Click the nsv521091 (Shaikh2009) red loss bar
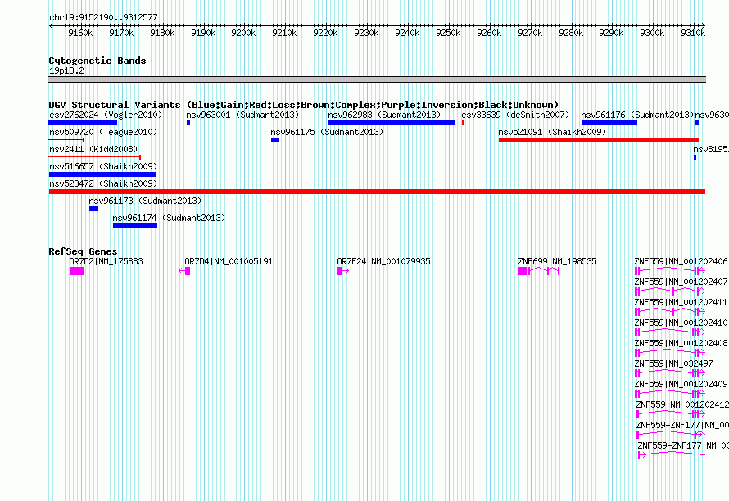Viewport: 729px width, 501px height. click(x=599, y=140)
